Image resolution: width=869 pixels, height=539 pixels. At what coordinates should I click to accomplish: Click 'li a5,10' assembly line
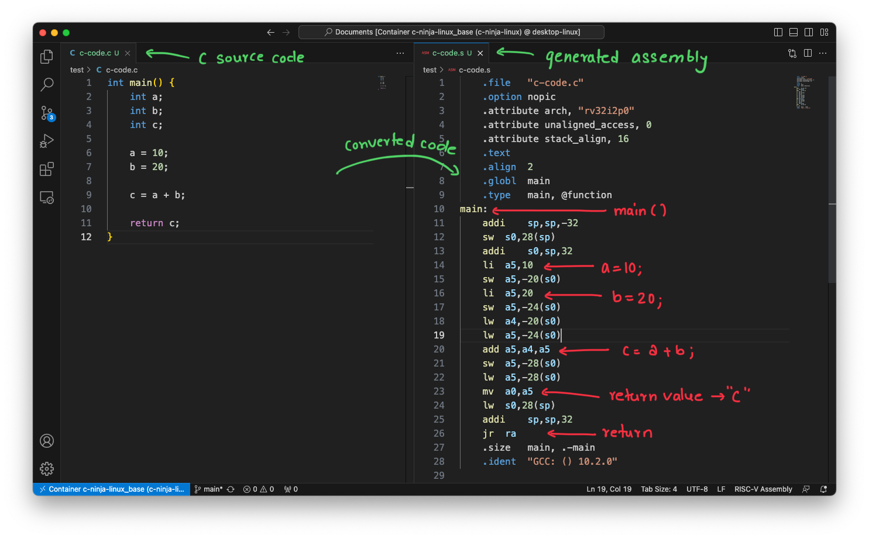(x=507, y=265)
